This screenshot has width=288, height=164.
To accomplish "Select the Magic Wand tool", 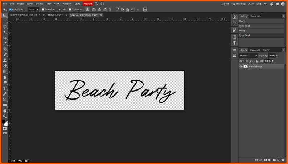I will (x=5, y=33).
